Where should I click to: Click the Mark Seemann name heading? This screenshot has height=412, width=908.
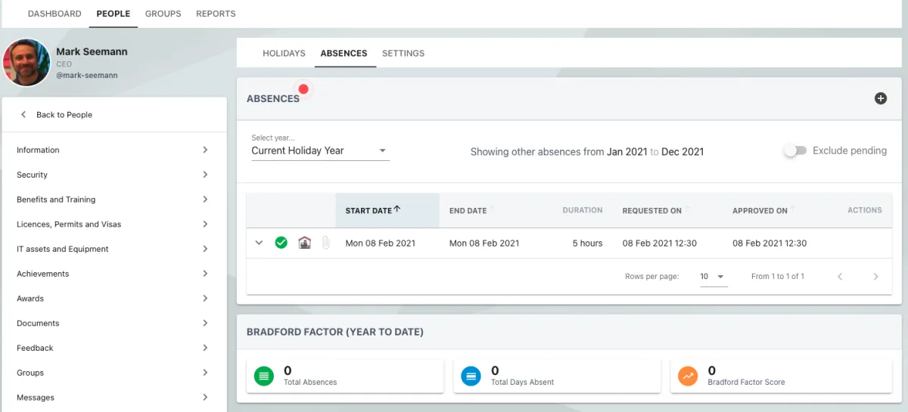[x=92, y=51]
